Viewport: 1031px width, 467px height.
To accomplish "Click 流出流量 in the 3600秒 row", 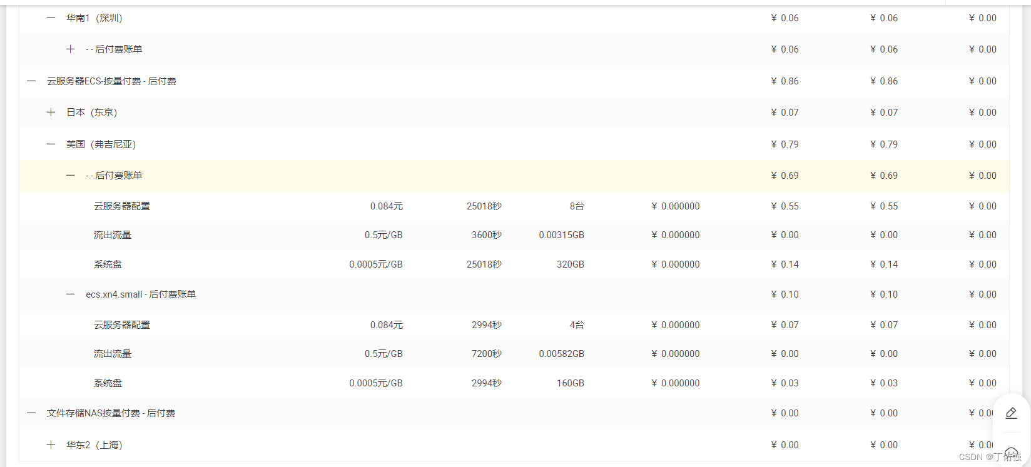I will (x=113, y=235).
